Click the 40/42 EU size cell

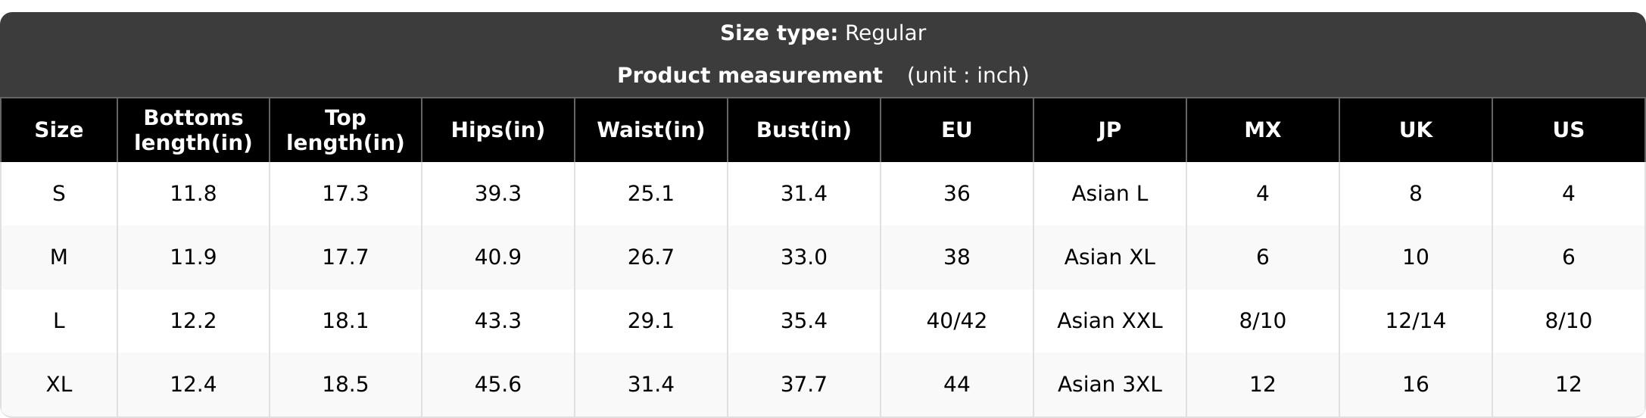click(x=957, y=321)
